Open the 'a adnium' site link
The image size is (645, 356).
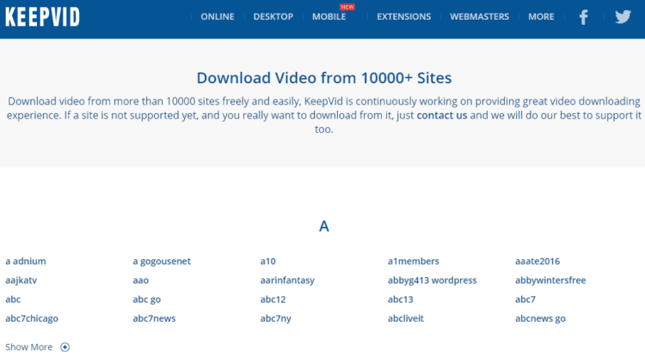pyautogui.click(x=26, y=262)
